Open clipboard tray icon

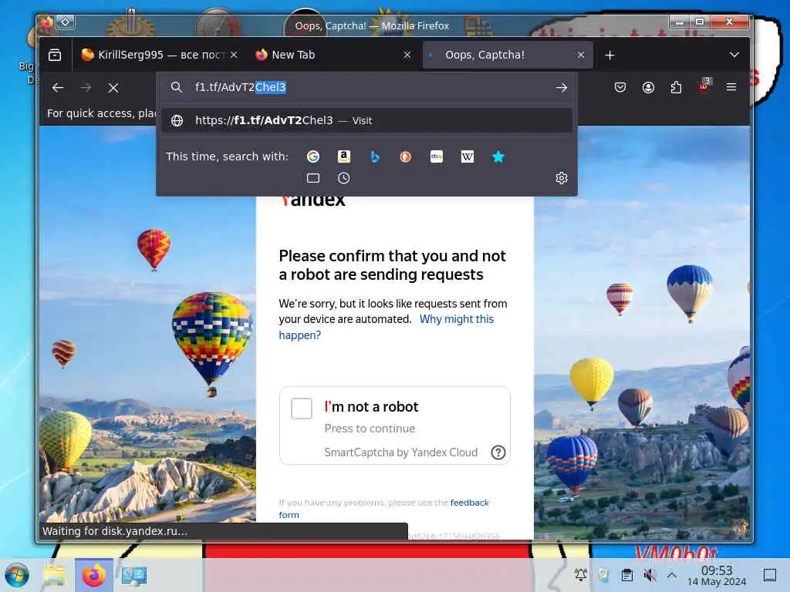tap(626, 574)
